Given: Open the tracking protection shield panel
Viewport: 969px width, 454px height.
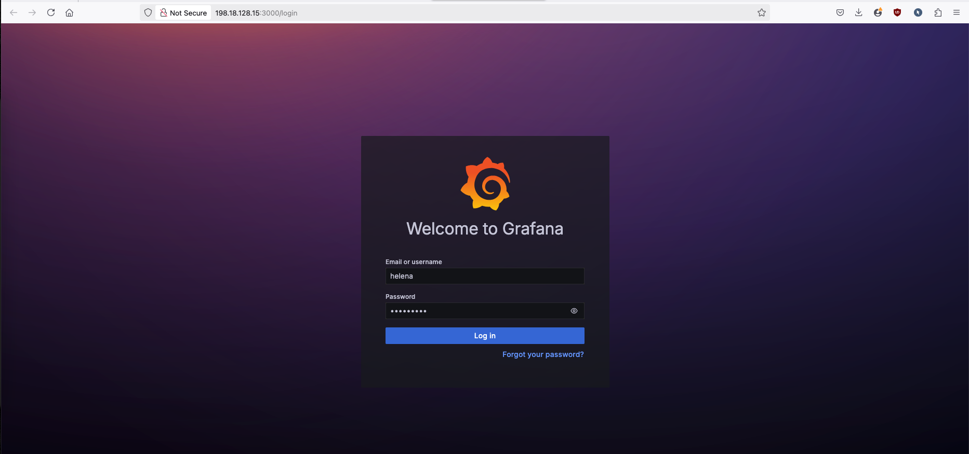Looking at the screenshot, I should (x=148, y=12).
